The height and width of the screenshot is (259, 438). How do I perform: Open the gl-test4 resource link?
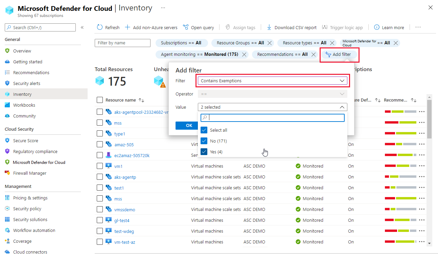pos(122,220)
